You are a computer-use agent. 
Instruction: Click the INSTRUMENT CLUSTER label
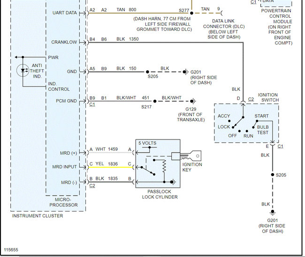coord(38,216)
